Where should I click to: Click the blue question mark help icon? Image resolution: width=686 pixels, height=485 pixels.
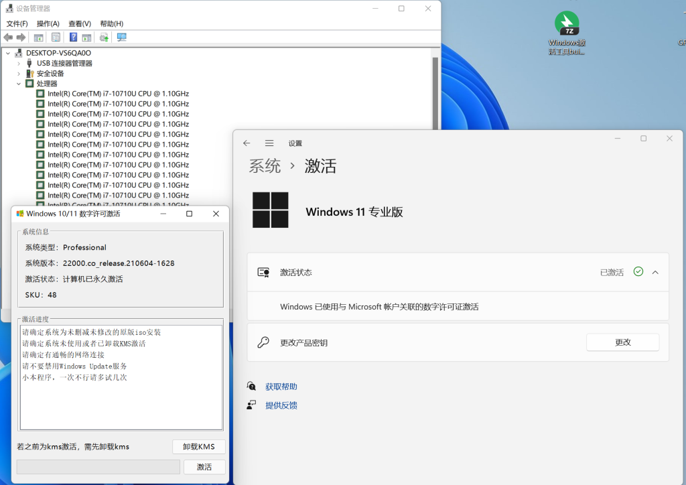pyautogui.click(x=74, y=38)
